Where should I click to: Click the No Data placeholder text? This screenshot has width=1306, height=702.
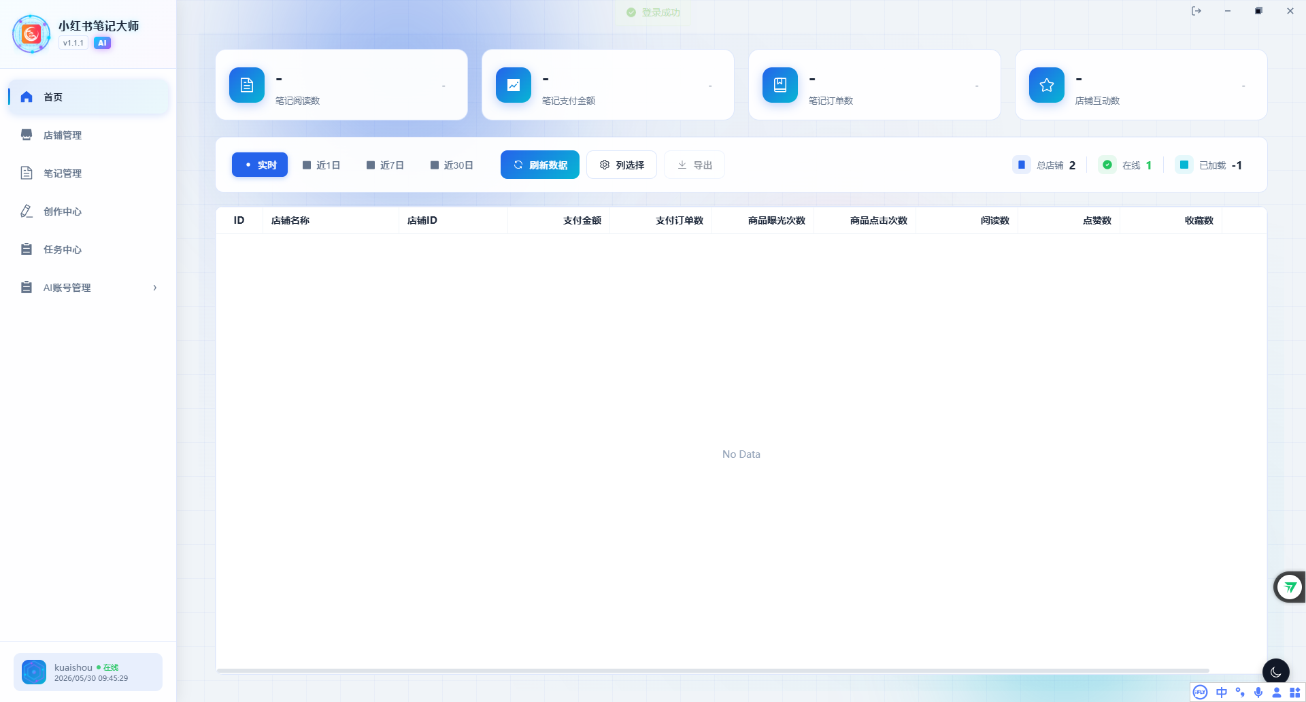click(741, 454)
